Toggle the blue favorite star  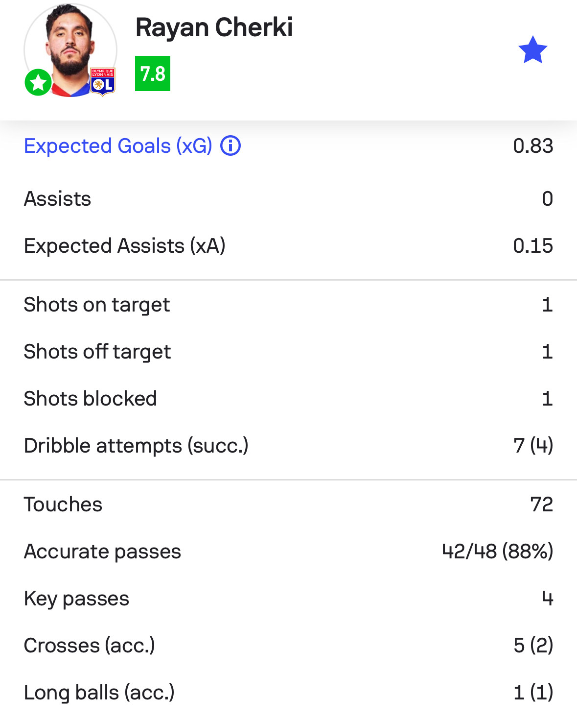click(532, 50)
